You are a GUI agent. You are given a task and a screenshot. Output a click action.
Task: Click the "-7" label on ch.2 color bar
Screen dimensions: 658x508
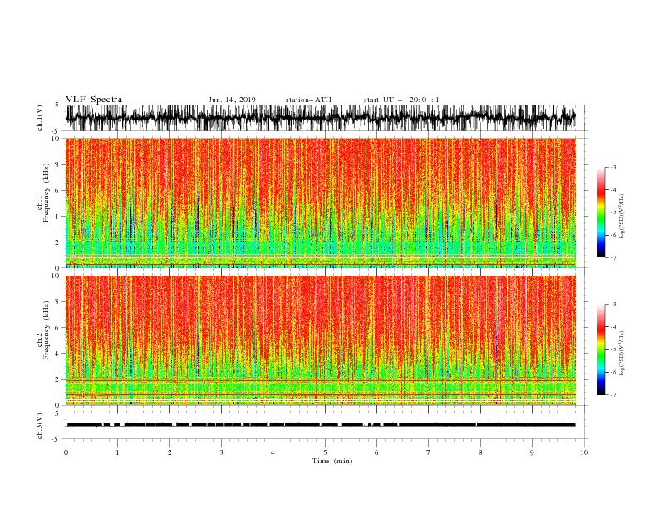tap(613, 394)
